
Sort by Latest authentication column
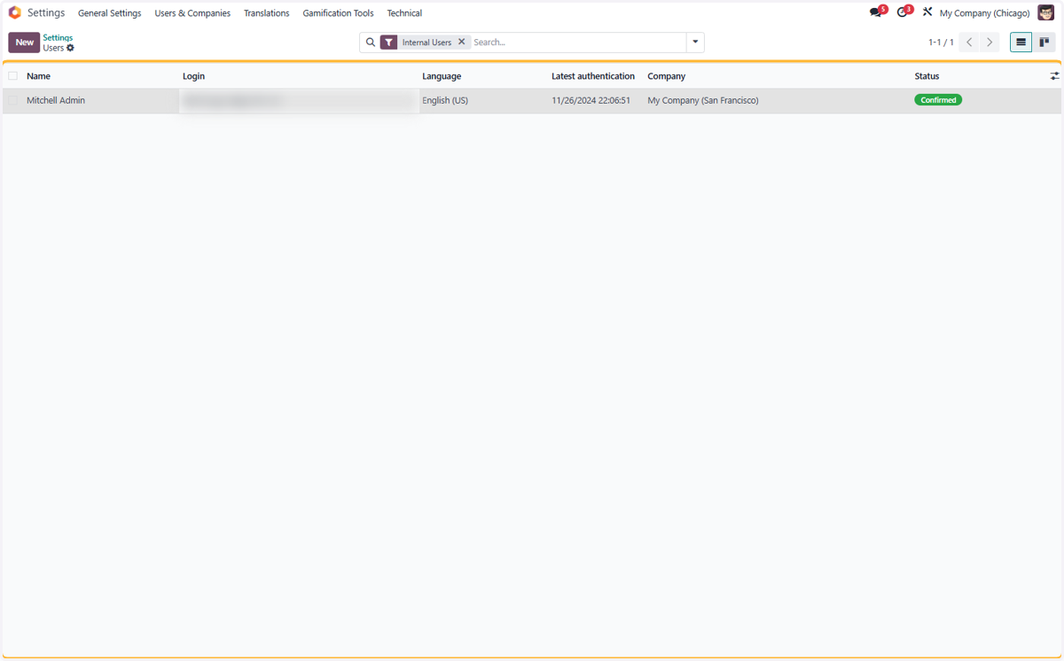[593, 76]
